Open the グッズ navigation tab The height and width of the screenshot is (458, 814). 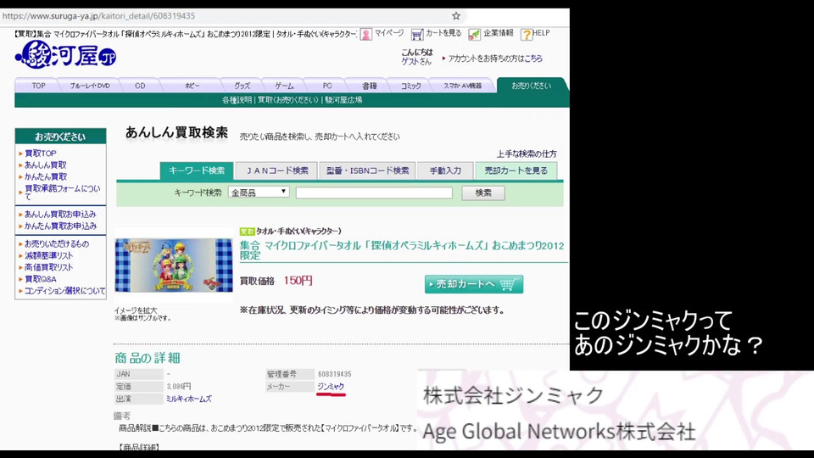[x=242, y=86]
